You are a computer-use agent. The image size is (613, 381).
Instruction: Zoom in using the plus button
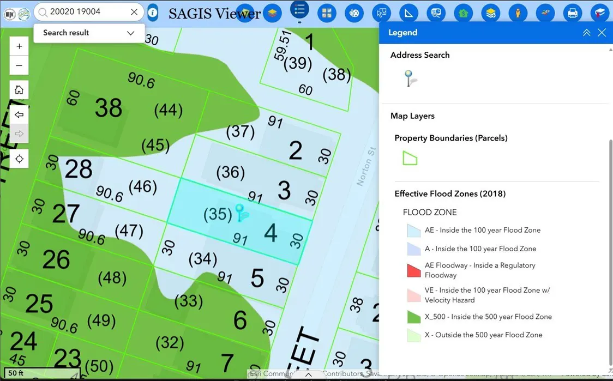pyautogui.click(x=19, y=46)
